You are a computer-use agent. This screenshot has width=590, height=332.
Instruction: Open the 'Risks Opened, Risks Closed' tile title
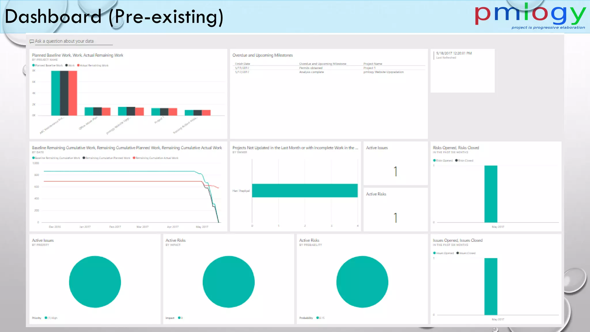pyautogui.click(x=456, y=148)
